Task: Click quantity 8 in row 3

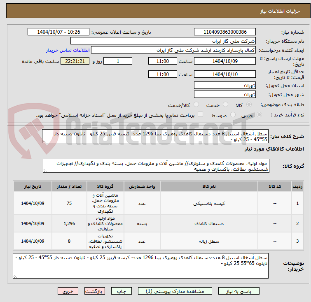Action: [x=69, y=241]
